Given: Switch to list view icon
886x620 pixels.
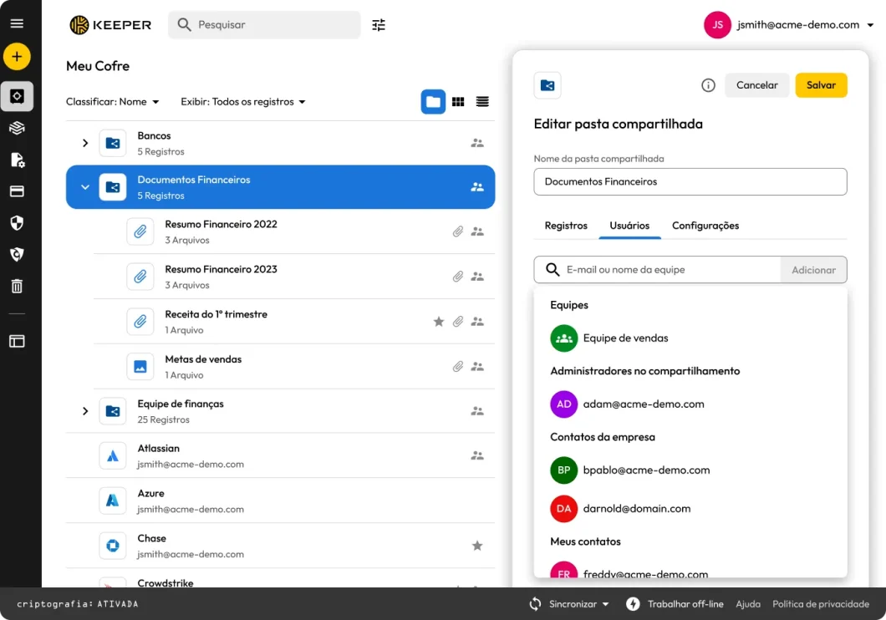Looking at the screenshot, I should [x=482, y=102].
